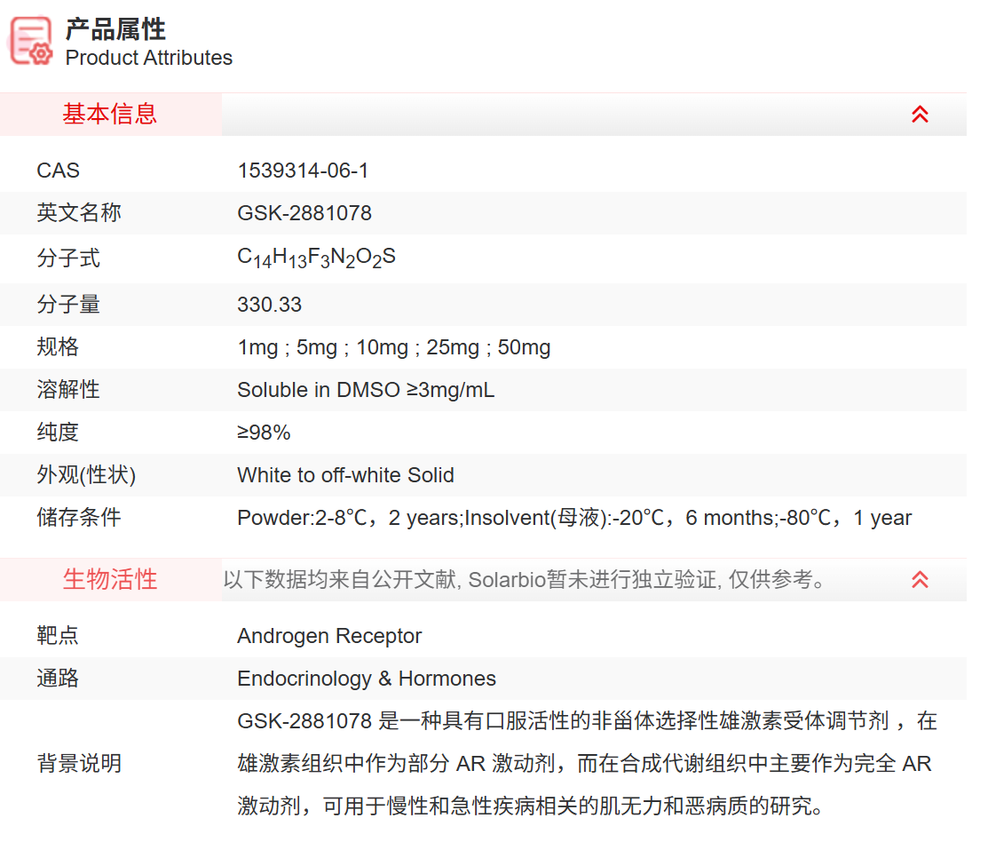Click the 产品属性 page heading

pyautogui.click(x=115, y=28)
